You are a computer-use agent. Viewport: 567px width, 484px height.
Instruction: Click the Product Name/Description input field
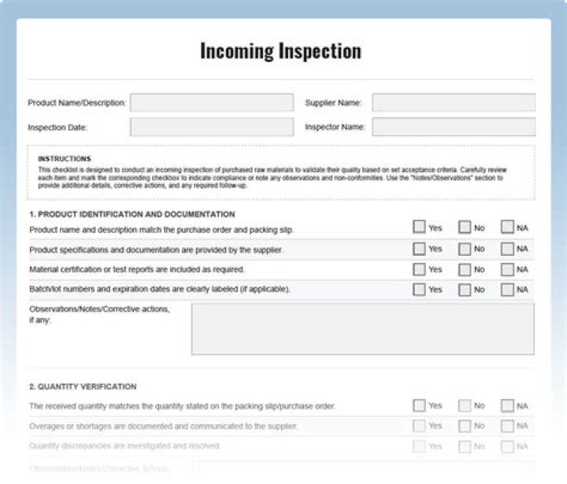click(209, 103)
